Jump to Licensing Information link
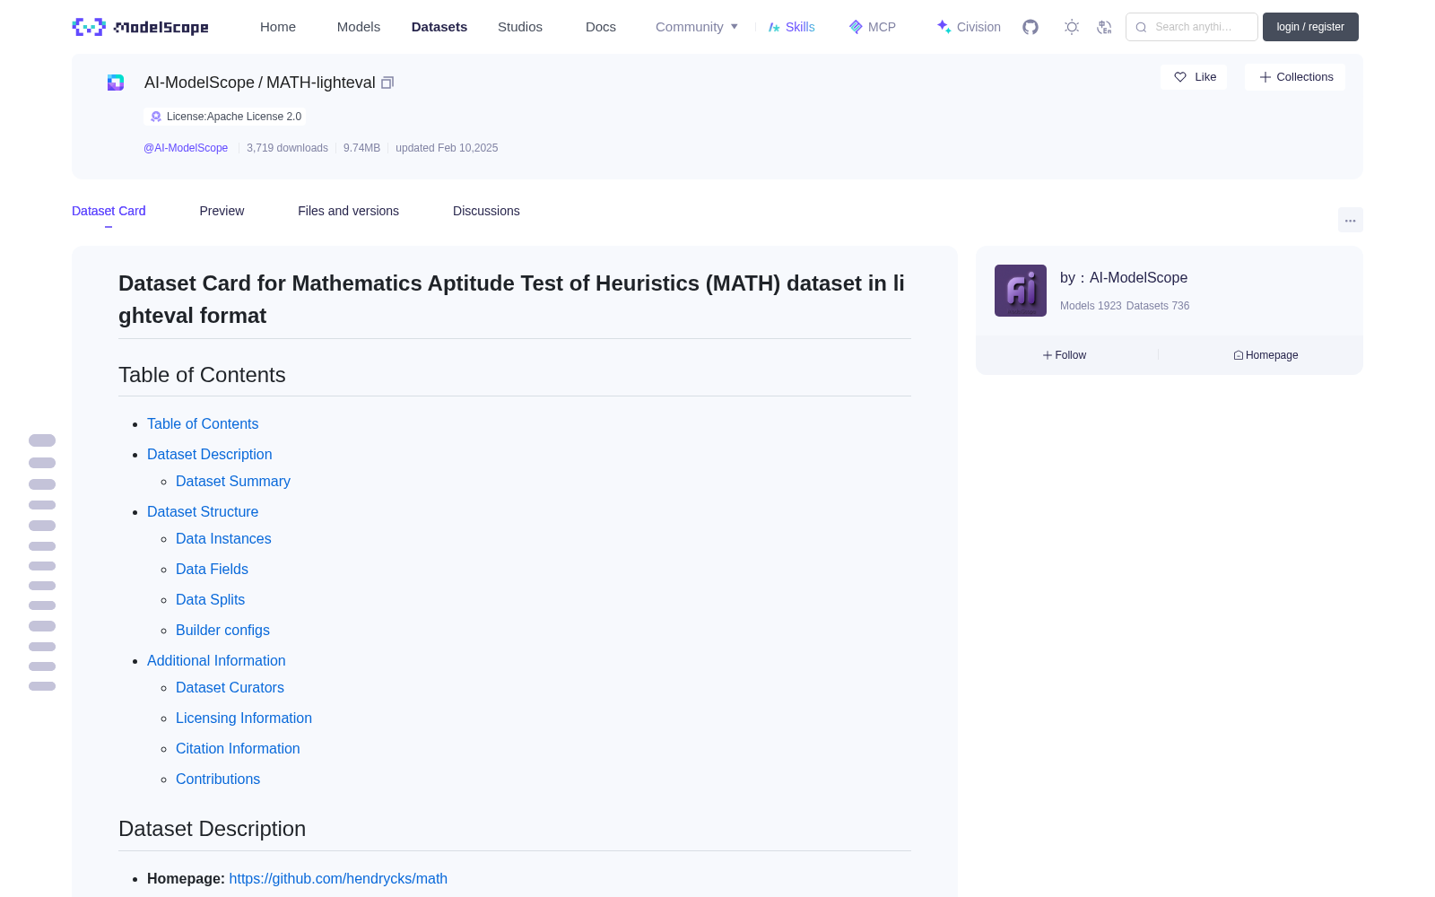Image resolution: width=1435 pixels, height=897 pixels. click(x=244, y=718)
